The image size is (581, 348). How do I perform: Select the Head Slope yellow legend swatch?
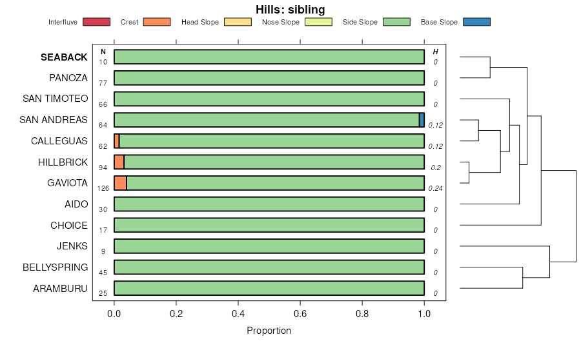click(x=238, y=22)
